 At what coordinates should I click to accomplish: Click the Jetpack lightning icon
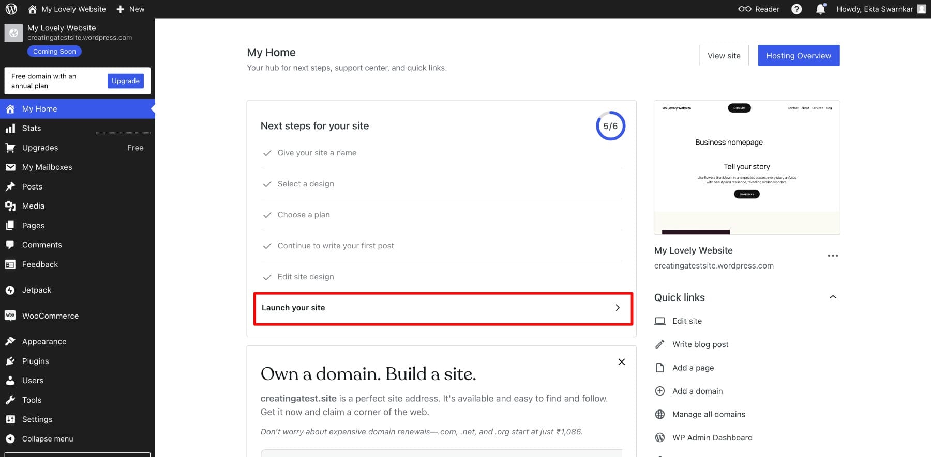(10, 290)
